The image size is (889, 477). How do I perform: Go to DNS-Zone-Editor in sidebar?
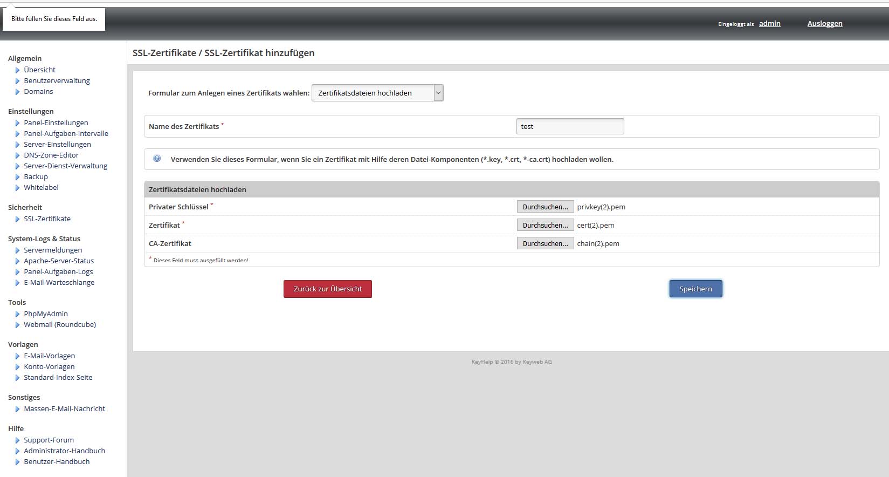(51, 155)
